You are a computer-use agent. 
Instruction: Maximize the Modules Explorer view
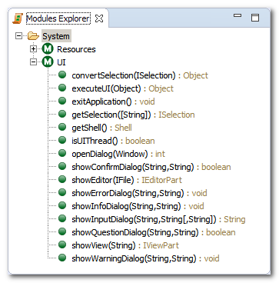pos(255,18)
